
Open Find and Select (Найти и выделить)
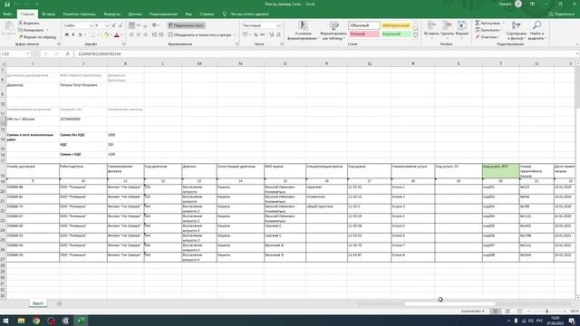(536, 30)
